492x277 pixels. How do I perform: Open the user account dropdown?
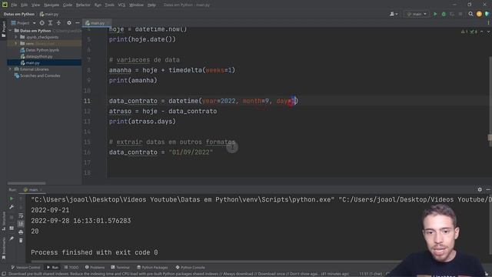[394, 14]
